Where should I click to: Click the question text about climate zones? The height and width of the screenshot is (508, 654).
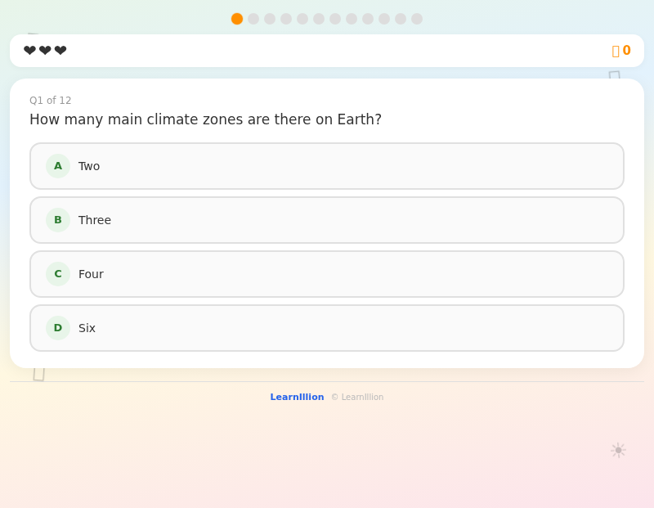pos(204,119)
